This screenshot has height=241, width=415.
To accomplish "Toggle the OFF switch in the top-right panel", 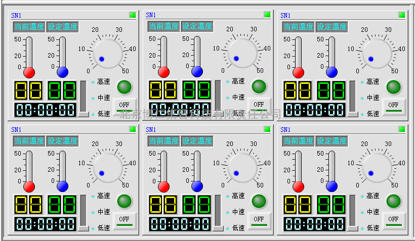I will point(393,106).
